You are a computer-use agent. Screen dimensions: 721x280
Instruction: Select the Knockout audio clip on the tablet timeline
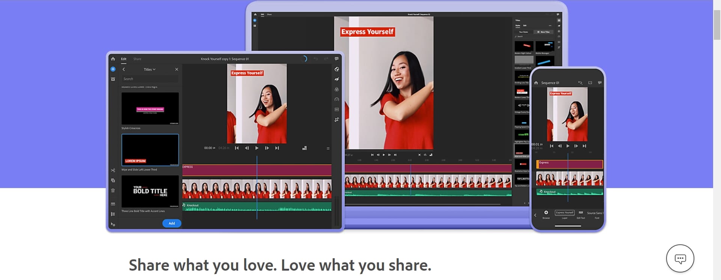click(x=257, y=207)
